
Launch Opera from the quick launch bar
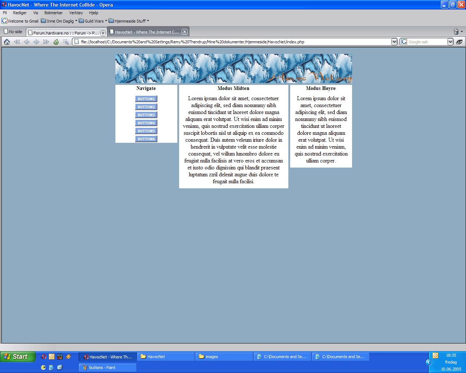pyautogui.click(x=44, y=357)
